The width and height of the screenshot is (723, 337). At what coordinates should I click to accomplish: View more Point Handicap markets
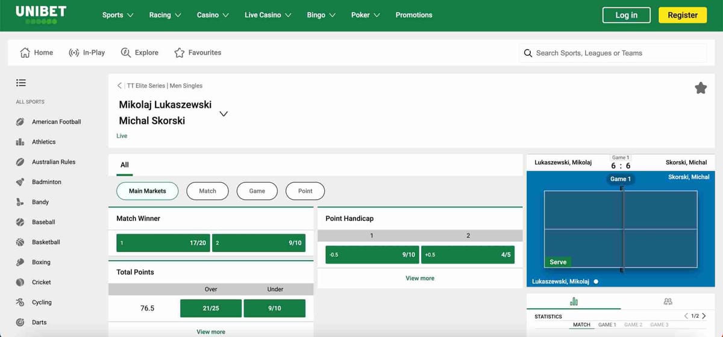pyautogui.click(x=420, y=279)
